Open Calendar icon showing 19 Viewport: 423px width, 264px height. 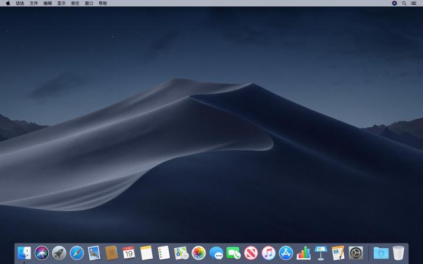pos(129,253)
